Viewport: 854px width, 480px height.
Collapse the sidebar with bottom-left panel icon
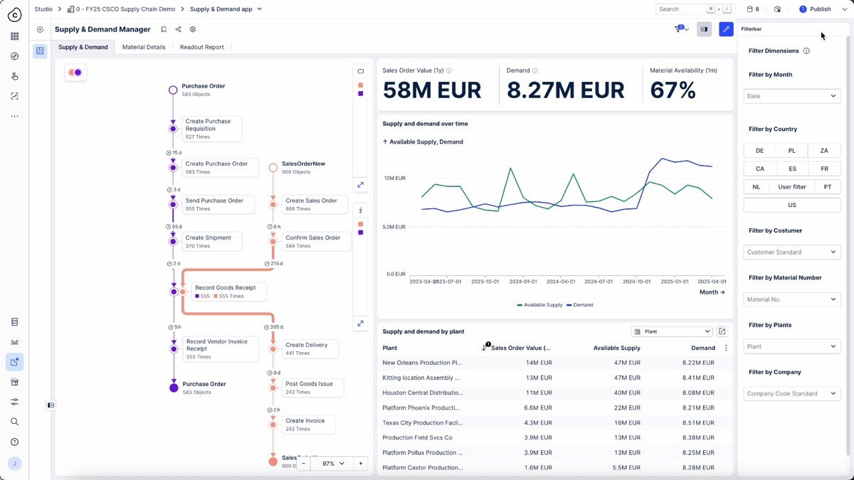pyautogui.click(x=51, y=405)
